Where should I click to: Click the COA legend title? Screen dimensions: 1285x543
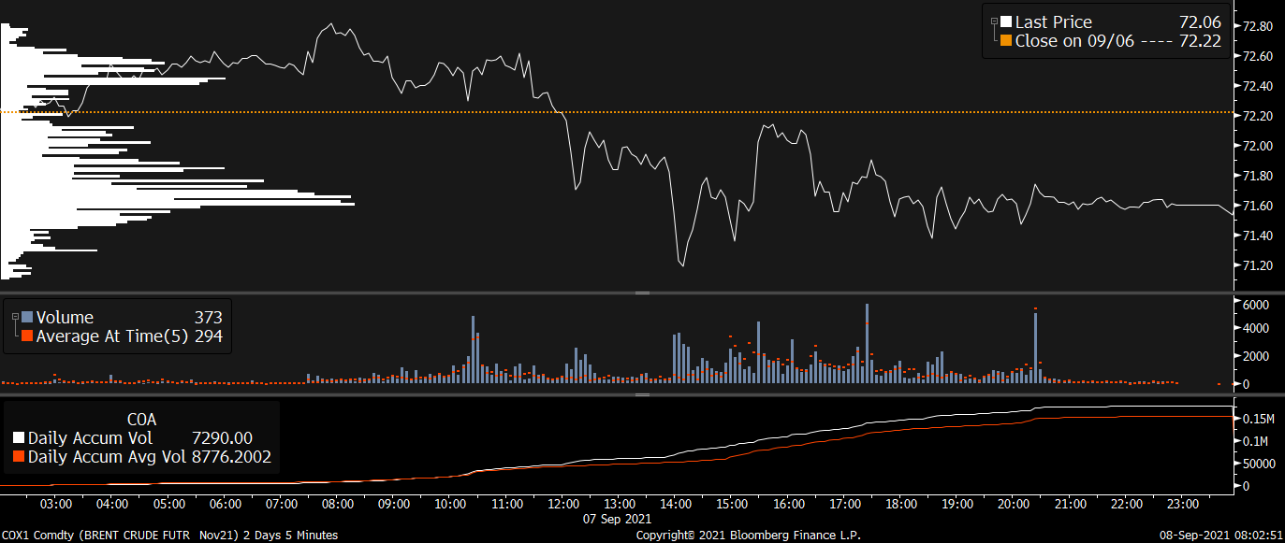pyautogui.click(x=140, y=420)
